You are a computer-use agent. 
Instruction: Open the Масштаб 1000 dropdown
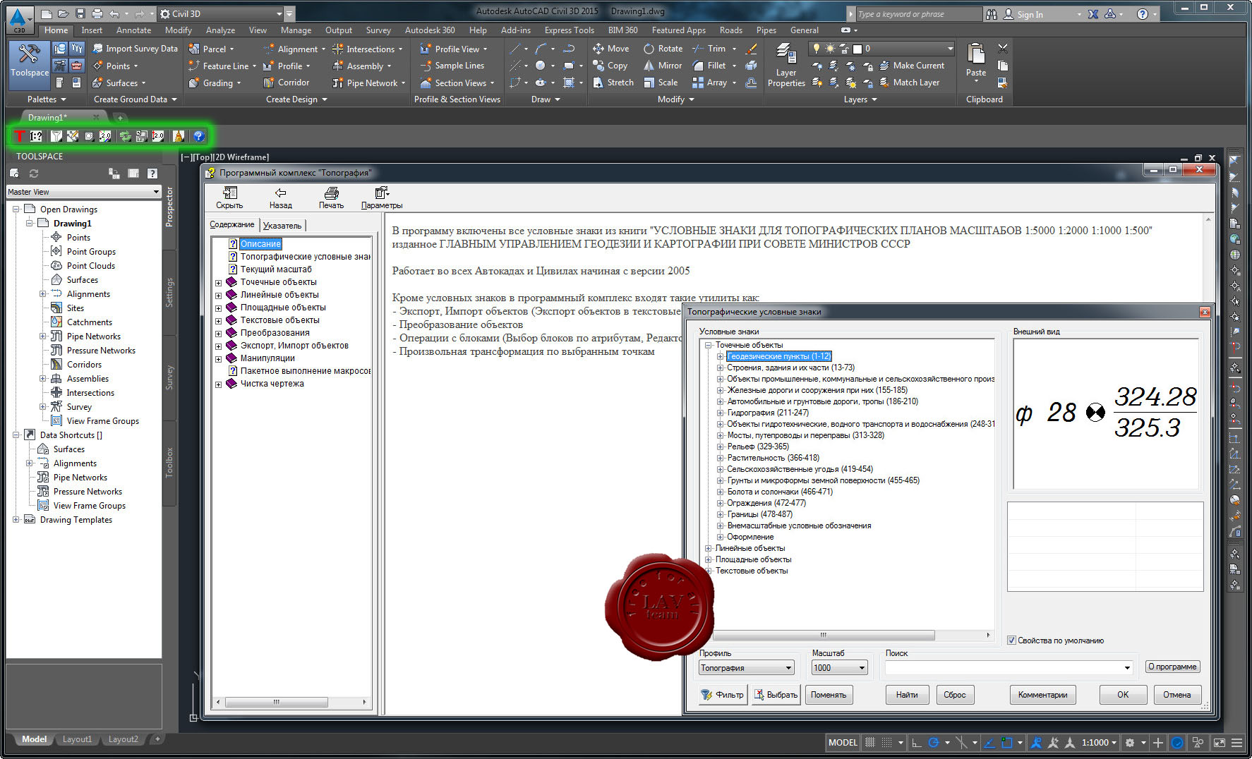(839, 668)
